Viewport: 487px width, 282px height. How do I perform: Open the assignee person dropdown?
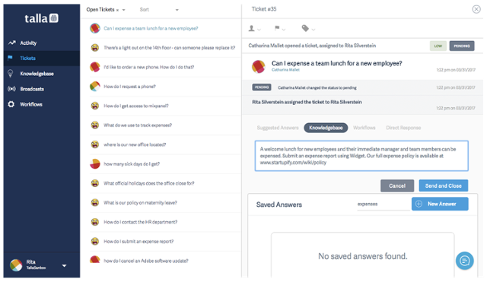pyautogui.click(x=254, y=29)
